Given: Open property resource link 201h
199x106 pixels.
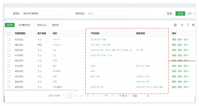Looking at the screenshot, I should coord(93,66).
